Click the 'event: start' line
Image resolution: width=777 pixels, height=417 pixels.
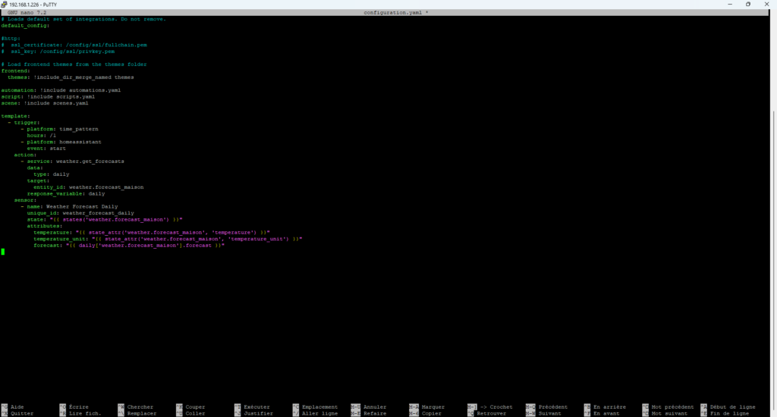(46, 148)
